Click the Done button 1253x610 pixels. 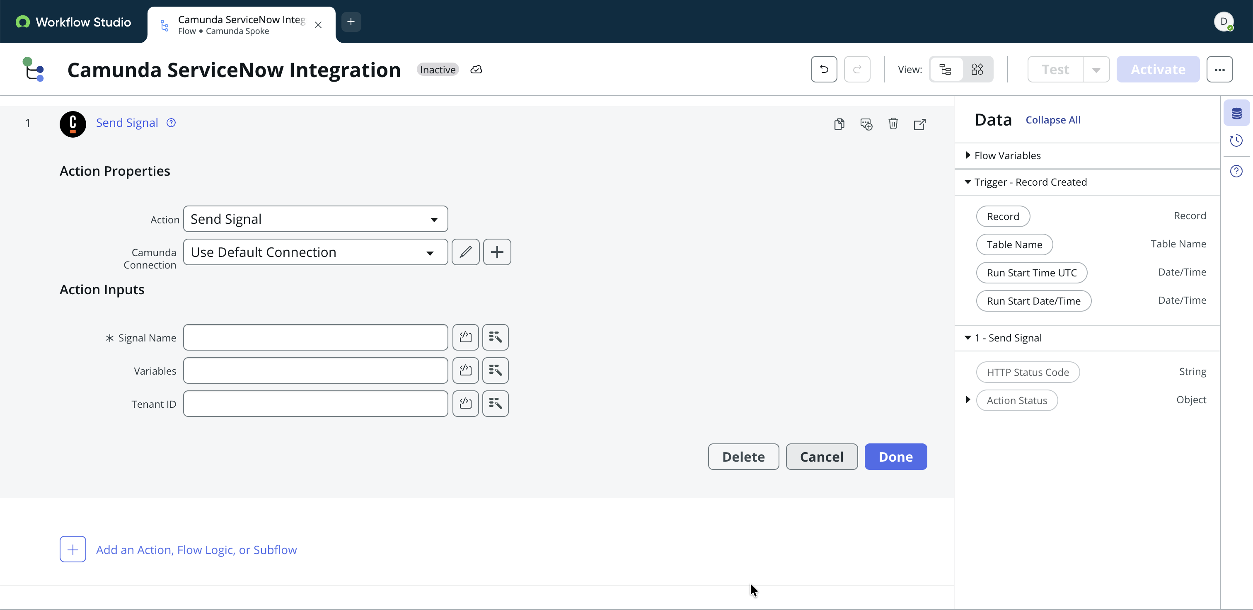pyautogui.click(x=895, y=457)
